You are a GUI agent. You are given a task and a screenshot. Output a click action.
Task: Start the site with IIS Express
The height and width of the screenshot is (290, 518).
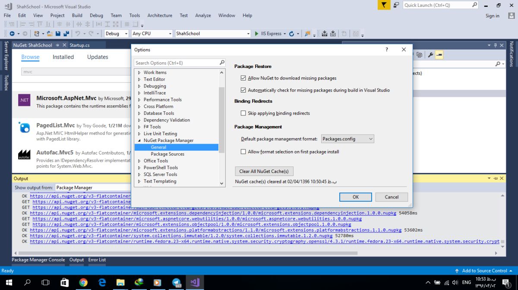268,34
